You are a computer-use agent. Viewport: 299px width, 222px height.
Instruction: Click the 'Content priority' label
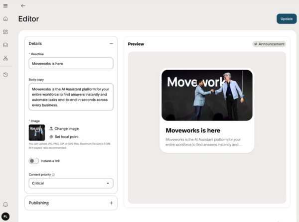click(40, 175)
